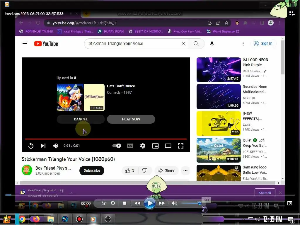Open the Boy Friend Play's channel avatar

coord(27,170)
